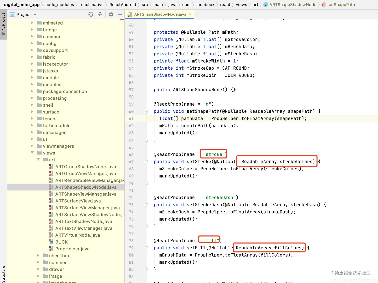
Task: Expand the drawer folder
Action: (38, 269)
